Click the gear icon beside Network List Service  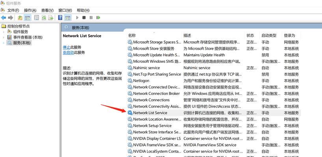(x=130, y=113)
